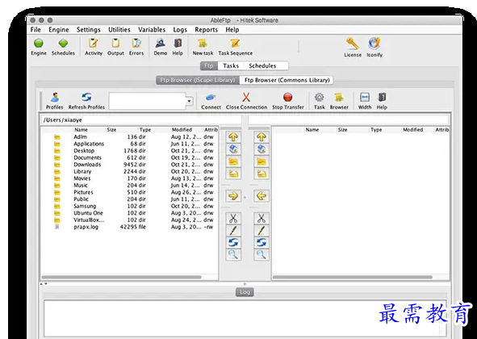Select the prapx.log file row

130,227
